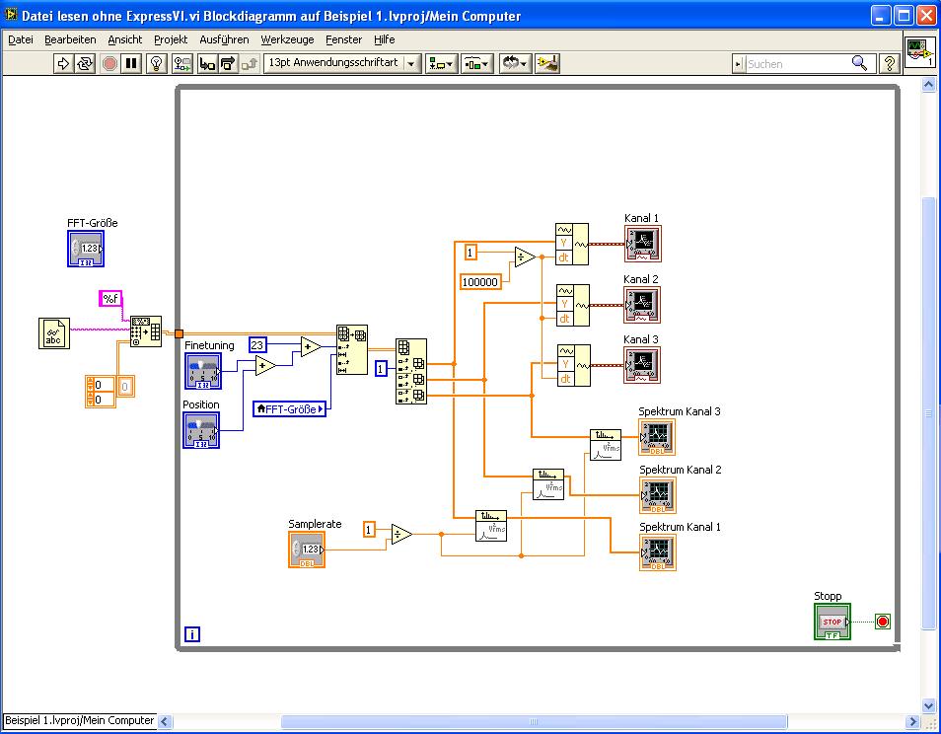Select the Spektrum Kanal 1 graph terminal
941x734 pixels.
coord(658,552)
